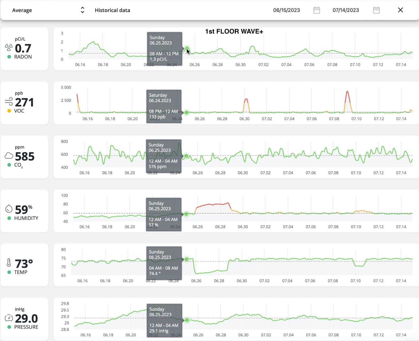Click the highlighted point on pressure graph
The image size is (419, 341).
point(187,320)
